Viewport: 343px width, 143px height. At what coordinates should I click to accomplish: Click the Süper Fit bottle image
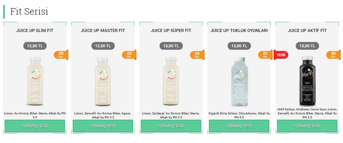coord(171,81)
